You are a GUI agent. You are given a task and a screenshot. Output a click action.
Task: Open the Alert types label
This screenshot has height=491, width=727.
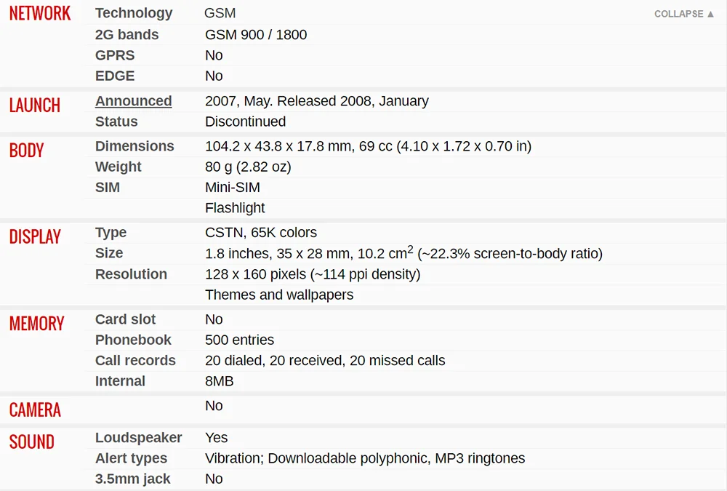pyautogui.click(x=131, y=458)
